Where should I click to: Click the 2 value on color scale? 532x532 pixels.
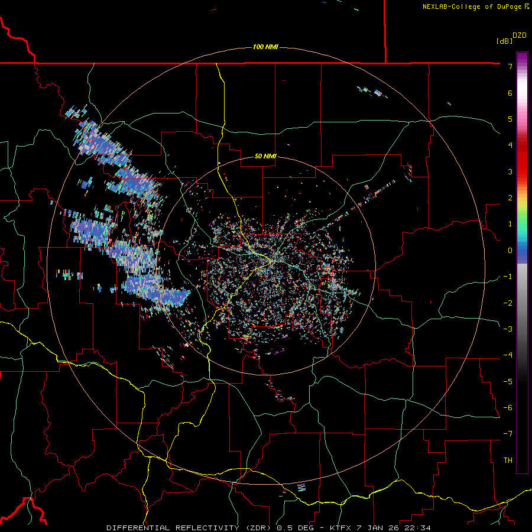coord(510,198)
